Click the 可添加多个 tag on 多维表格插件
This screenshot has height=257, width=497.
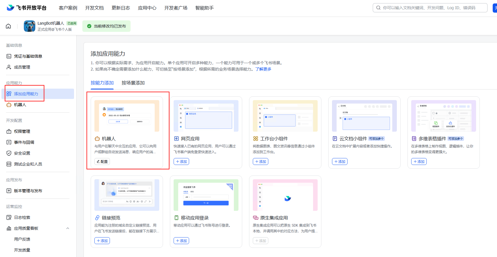(456, 139)
